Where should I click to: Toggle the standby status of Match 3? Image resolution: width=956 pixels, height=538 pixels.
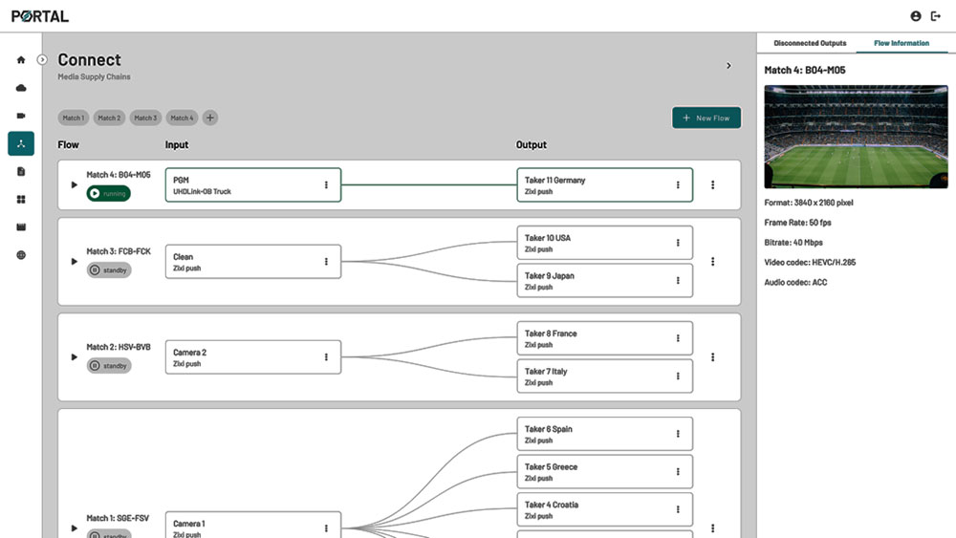109,269
